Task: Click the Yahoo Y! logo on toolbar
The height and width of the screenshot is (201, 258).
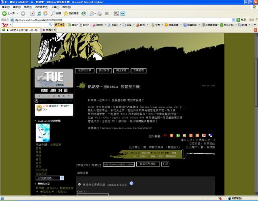Action: coord(5,25)
